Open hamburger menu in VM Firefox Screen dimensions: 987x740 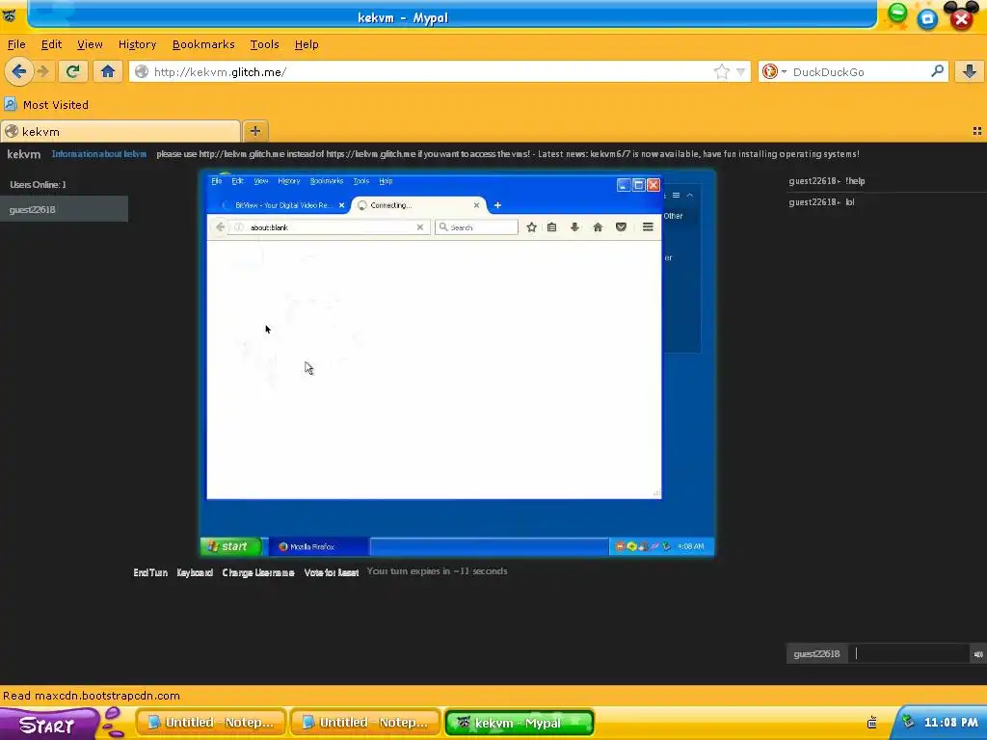[x=648, y=227]
